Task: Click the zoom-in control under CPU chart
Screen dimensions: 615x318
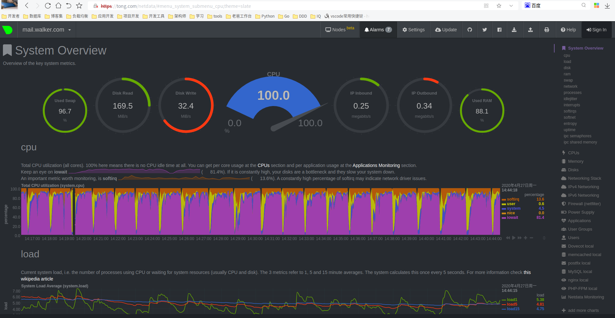Action: pyautogui.click(x=526, y=238)
